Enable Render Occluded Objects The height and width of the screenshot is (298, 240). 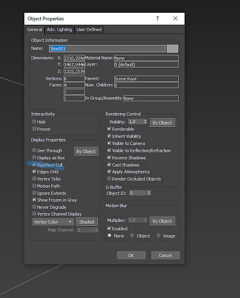click(109, 178)
